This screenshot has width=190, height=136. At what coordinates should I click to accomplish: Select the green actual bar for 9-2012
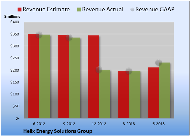(75, 78)
